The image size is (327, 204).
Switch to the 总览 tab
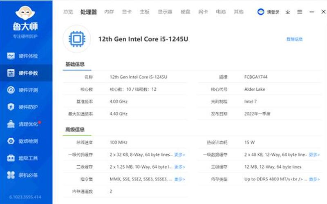[x=68, y=12]
